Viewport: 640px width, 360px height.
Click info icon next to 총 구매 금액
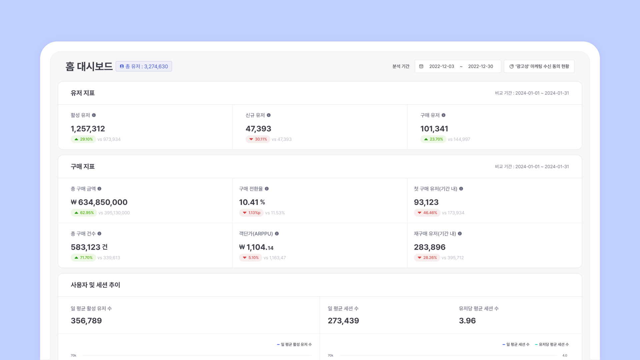(99, 189)
